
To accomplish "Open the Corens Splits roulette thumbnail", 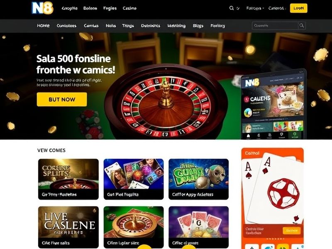I will click(68, 179).
